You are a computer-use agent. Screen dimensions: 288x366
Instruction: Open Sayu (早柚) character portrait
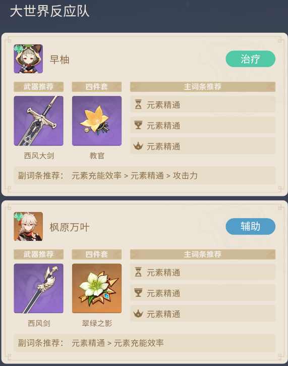pos(28,59)
